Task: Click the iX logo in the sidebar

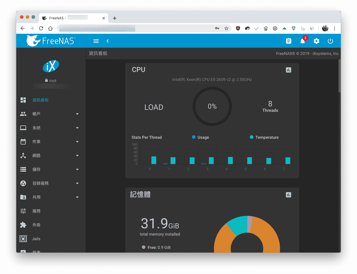Action: pos(51,66)
